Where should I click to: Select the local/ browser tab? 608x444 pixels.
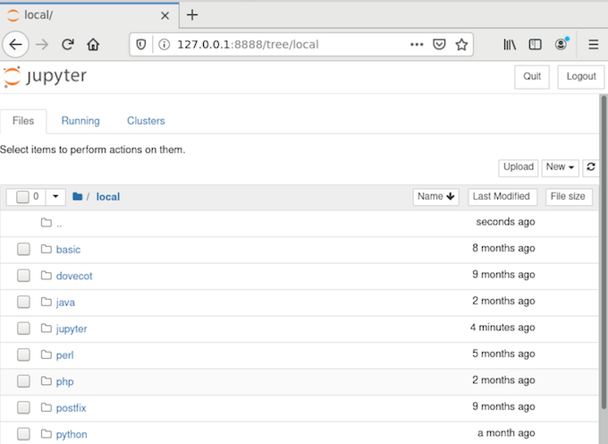(x=89, y=15)
